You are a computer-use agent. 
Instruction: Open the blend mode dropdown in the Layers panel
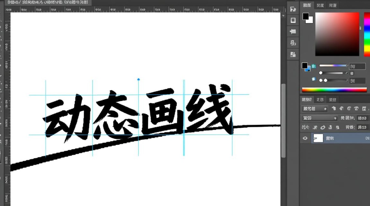[319, 118]
